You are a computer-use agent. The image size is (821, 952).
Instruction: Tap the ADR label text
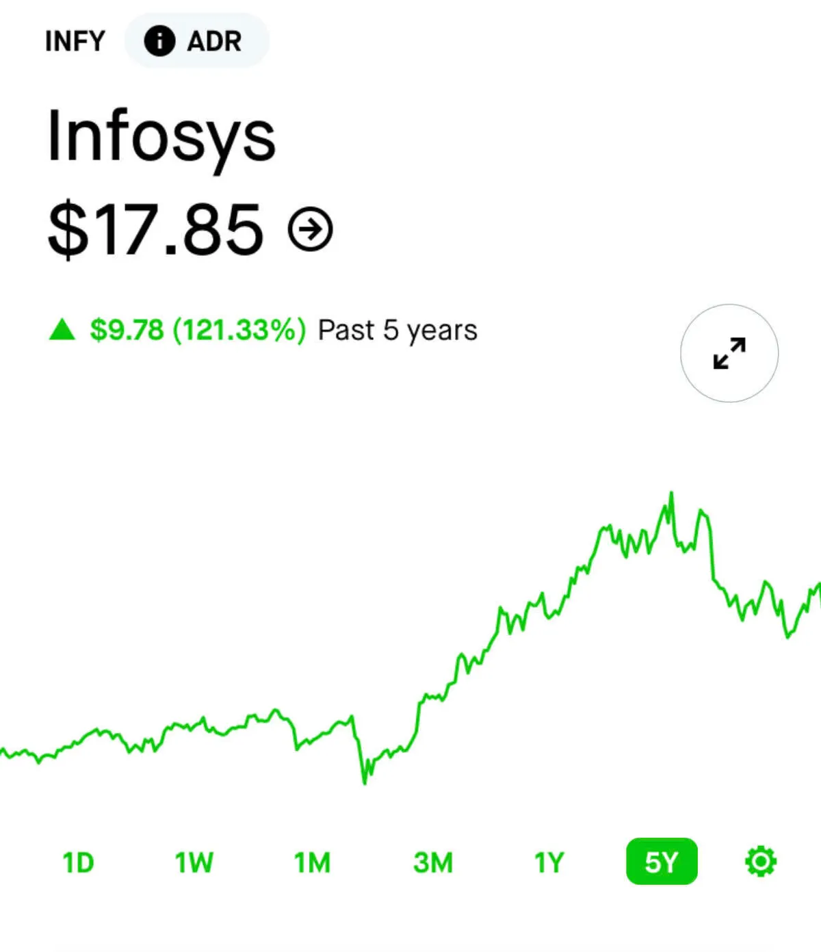(x=214, y=41)
